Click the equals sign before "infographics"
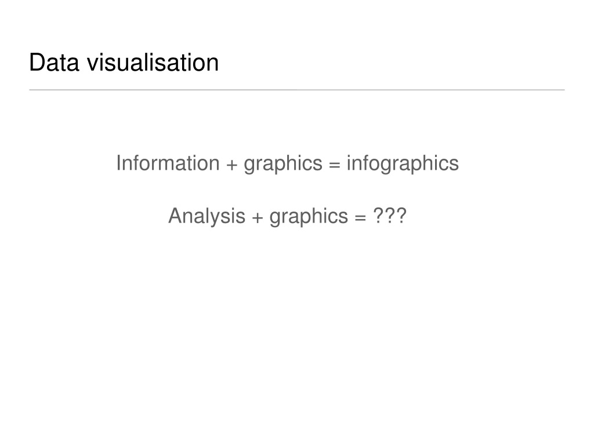This screenshot has height=445, width=594. (x=335, y=165)
